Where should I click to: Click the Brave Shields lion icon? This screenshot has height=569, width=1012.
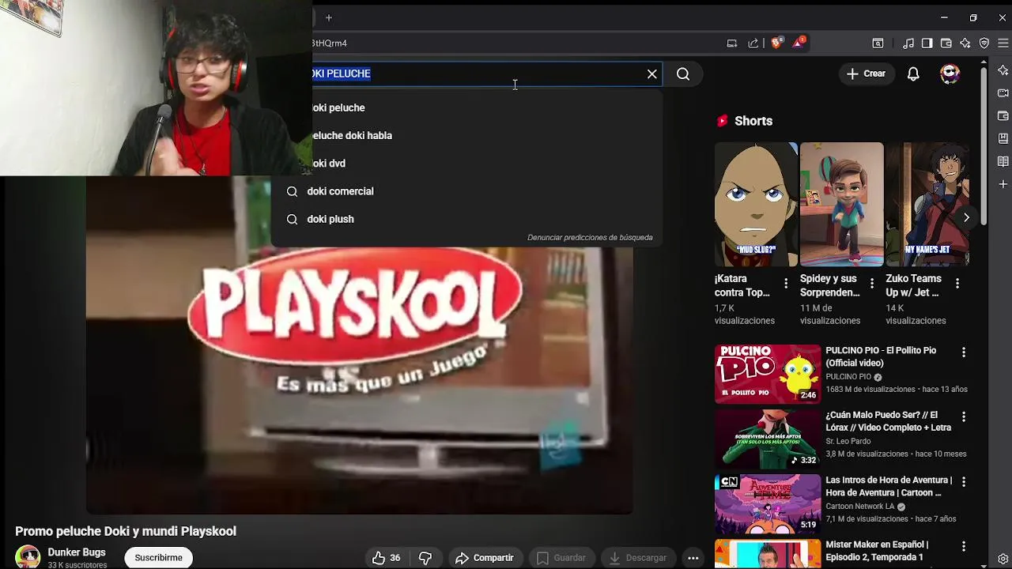(776, 43)
